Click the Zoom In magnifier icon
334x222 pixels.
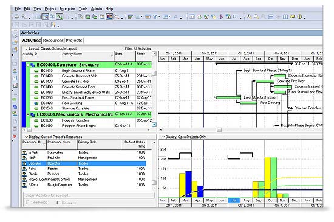(249, 16)
